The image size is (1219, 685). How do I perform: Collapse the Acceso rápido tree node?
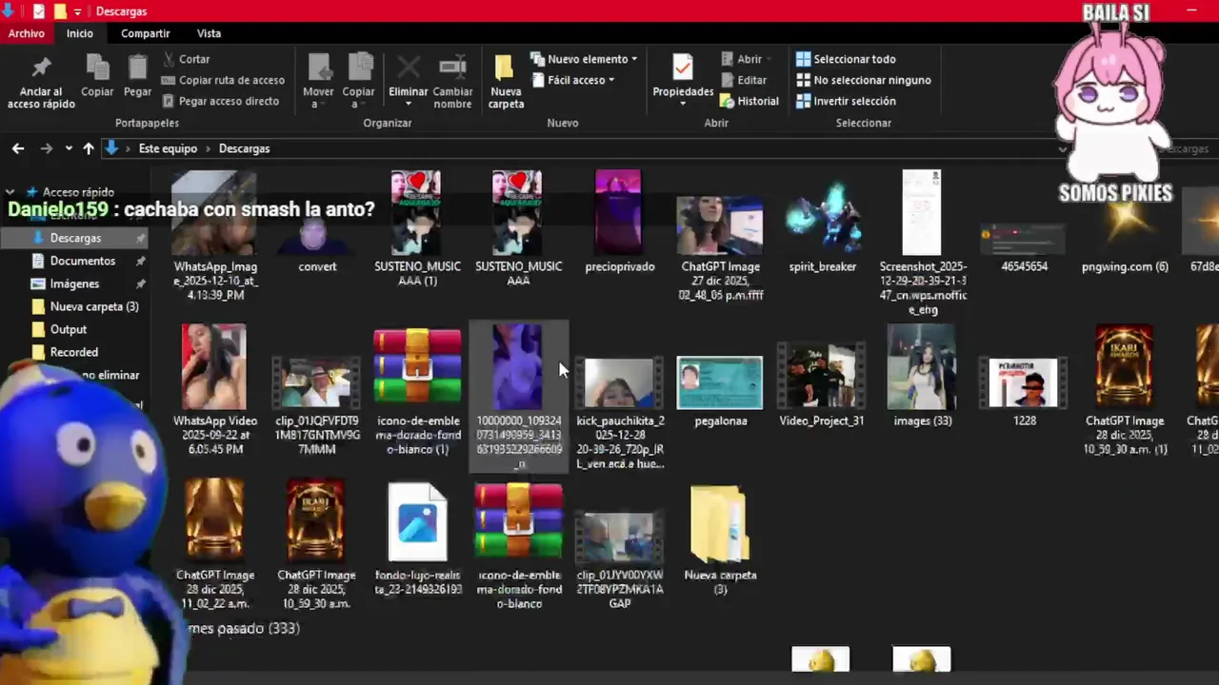[10, 192]
